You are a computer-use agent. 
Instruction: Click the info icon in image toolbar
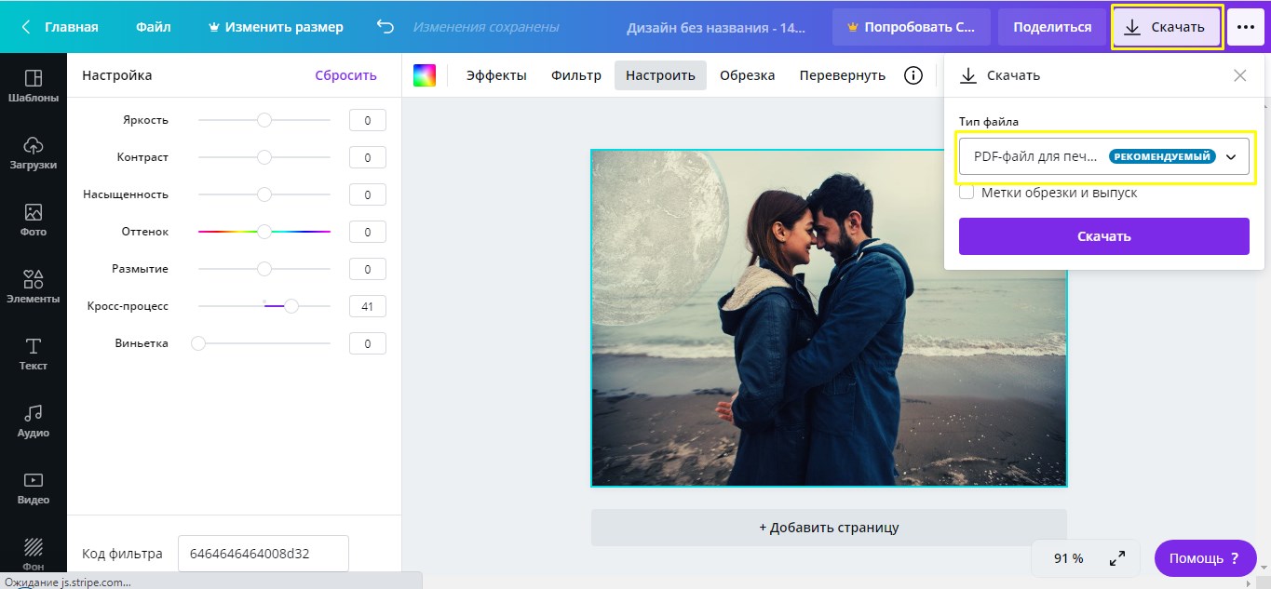(x=913, y=75)
